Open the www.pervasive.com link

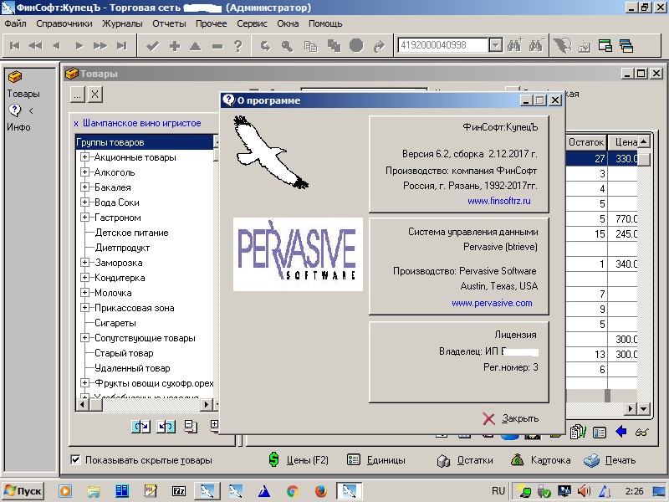click(492, 304)
